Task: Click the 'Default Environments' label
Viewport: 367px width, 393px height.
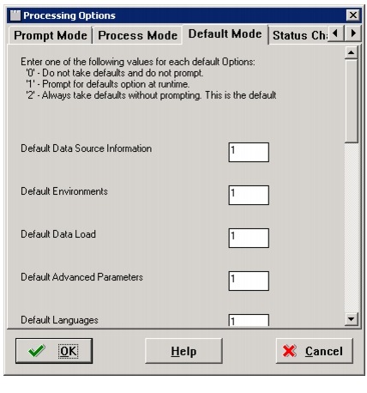Action: coord(64,191)
